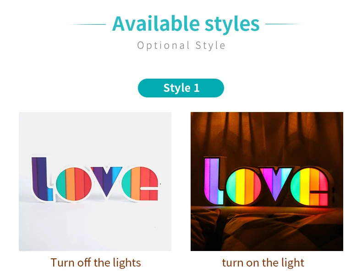Click the decorative line right of heading

click(284, 24)
